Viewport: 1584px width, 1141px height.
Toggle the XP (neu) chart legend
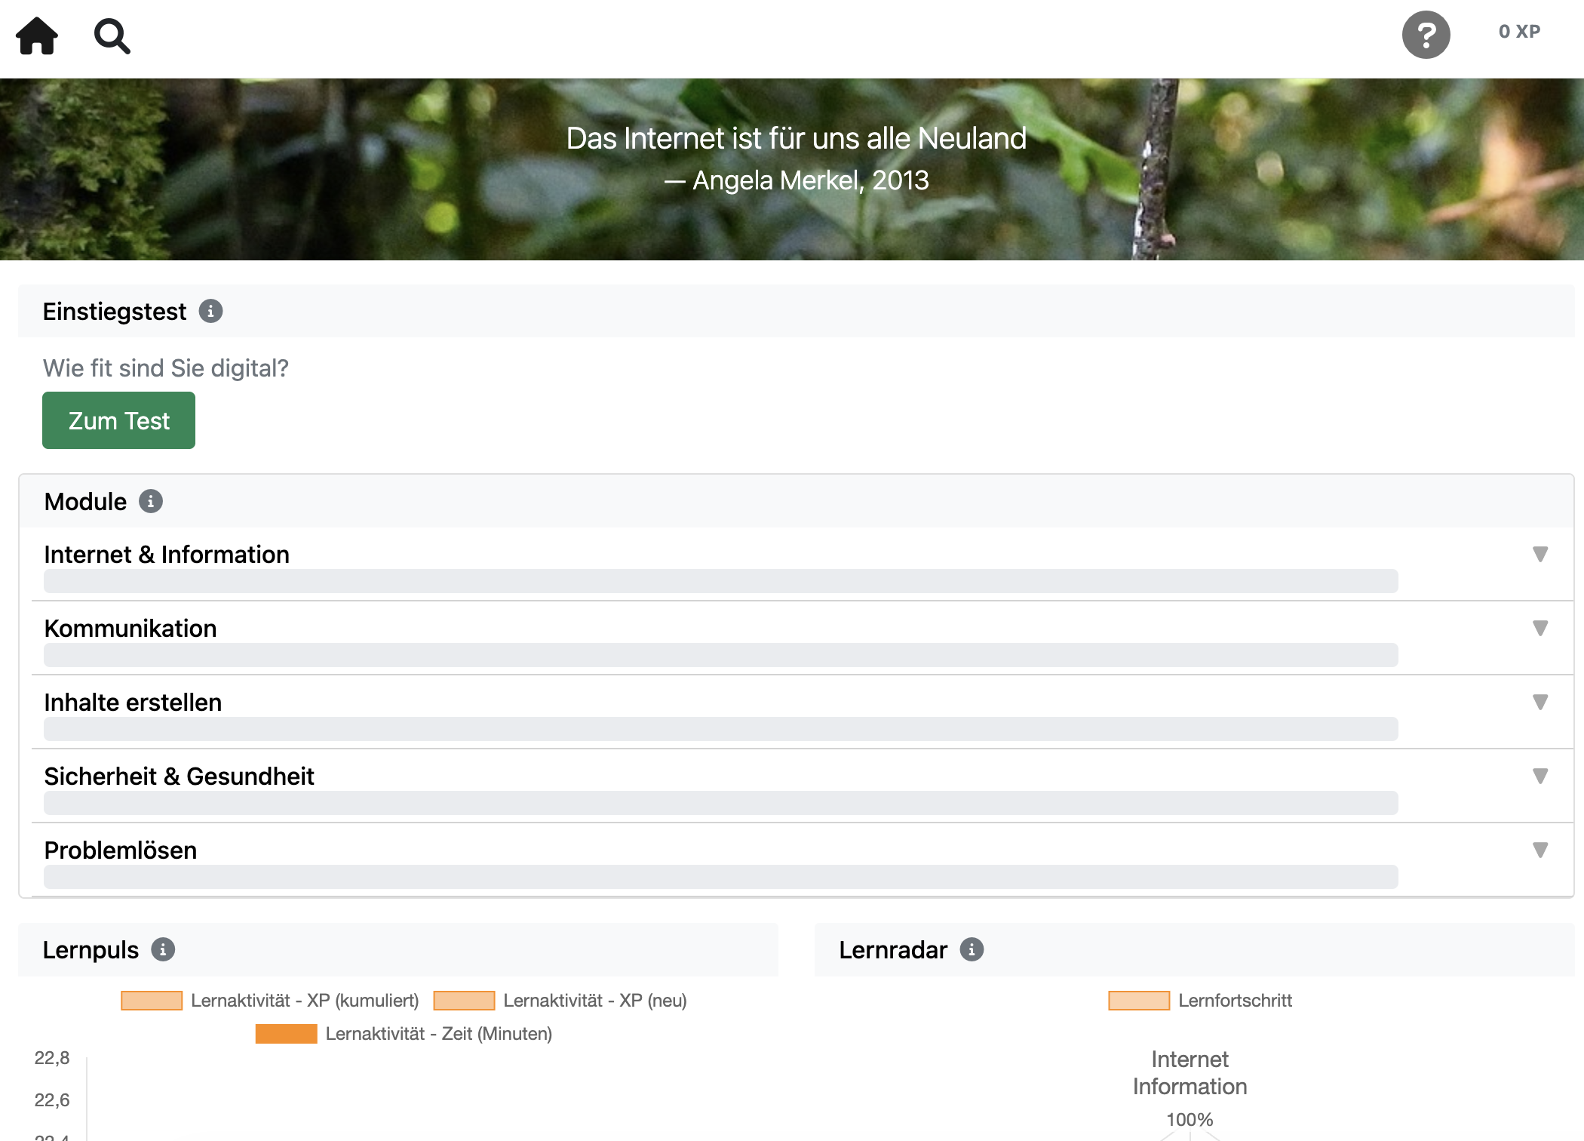(560, 1001)
